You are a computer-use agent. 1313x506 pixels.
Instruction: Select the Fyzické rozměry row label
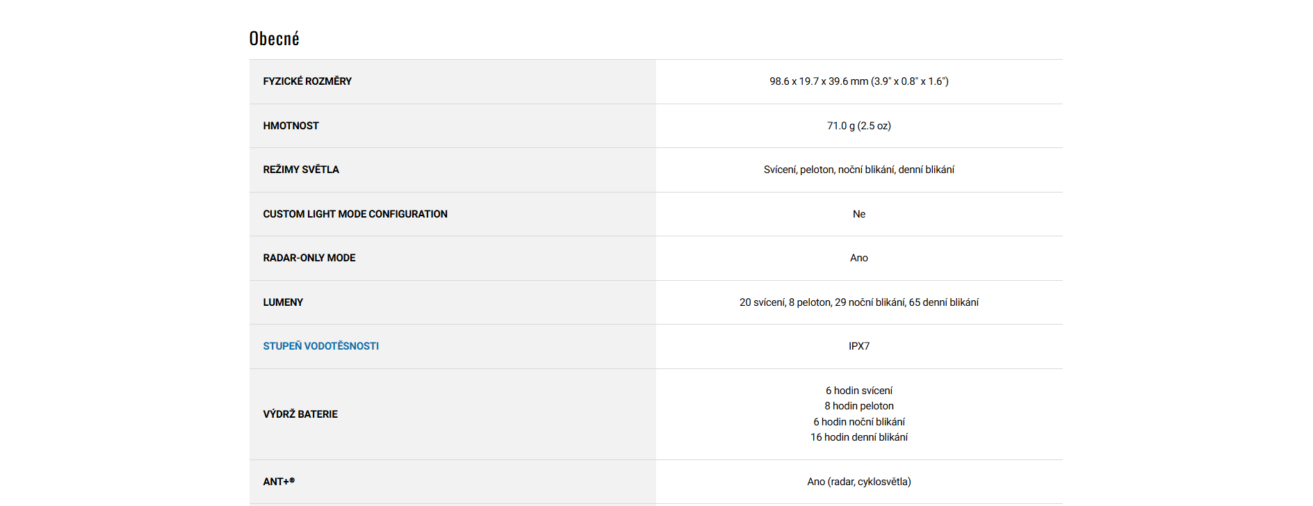tap(307, 81)
